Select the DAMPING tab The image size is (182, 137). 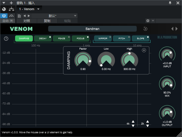[x=24, y=38]
